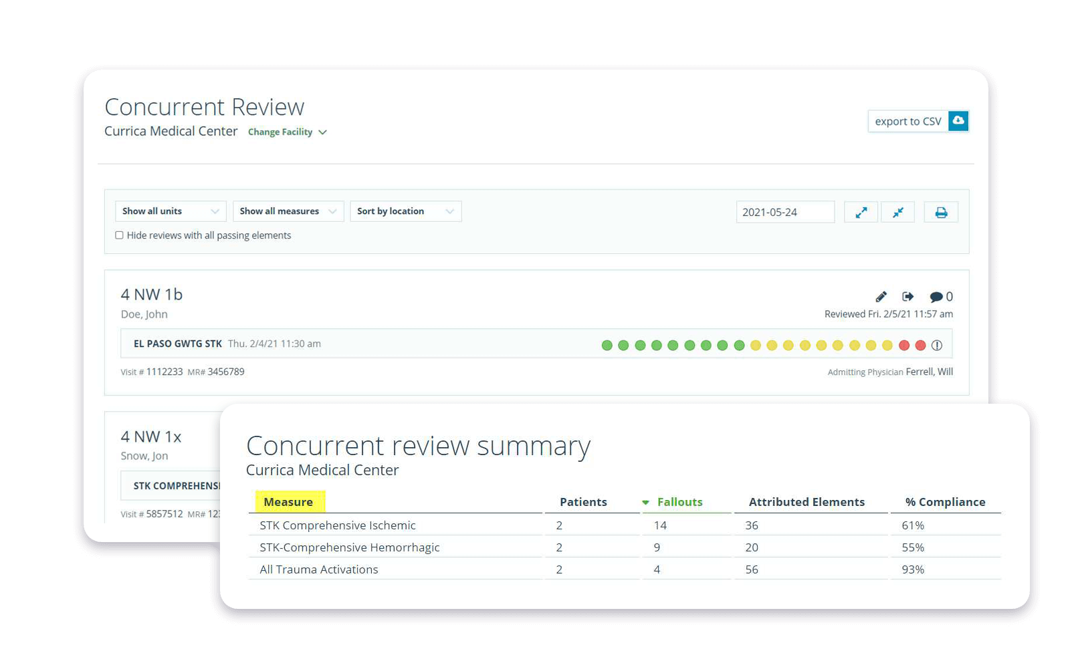Collapse all review cards with the collapse icon
The height and width of the screenshot is (651, 1072).
coord(897,211)
